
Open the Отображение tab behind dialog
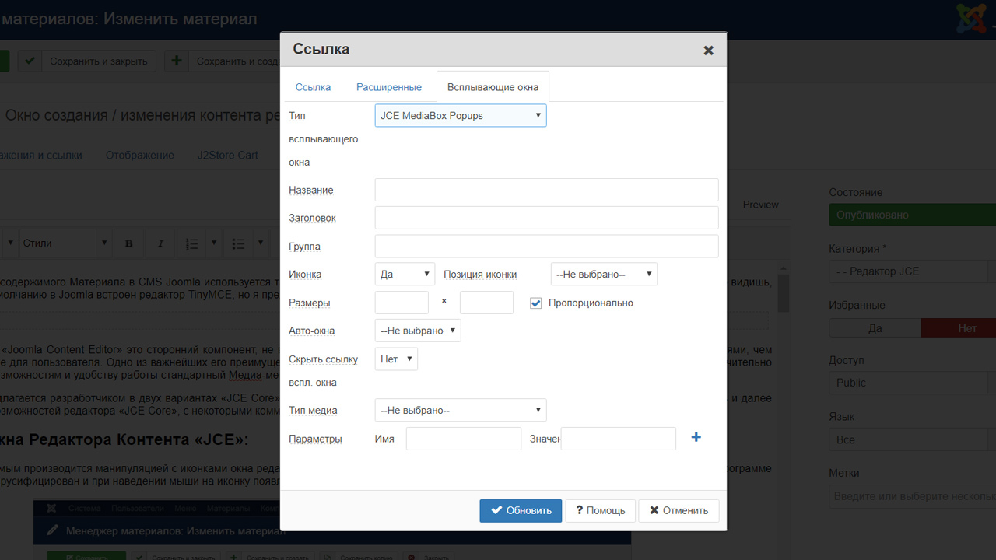(140, 155)
